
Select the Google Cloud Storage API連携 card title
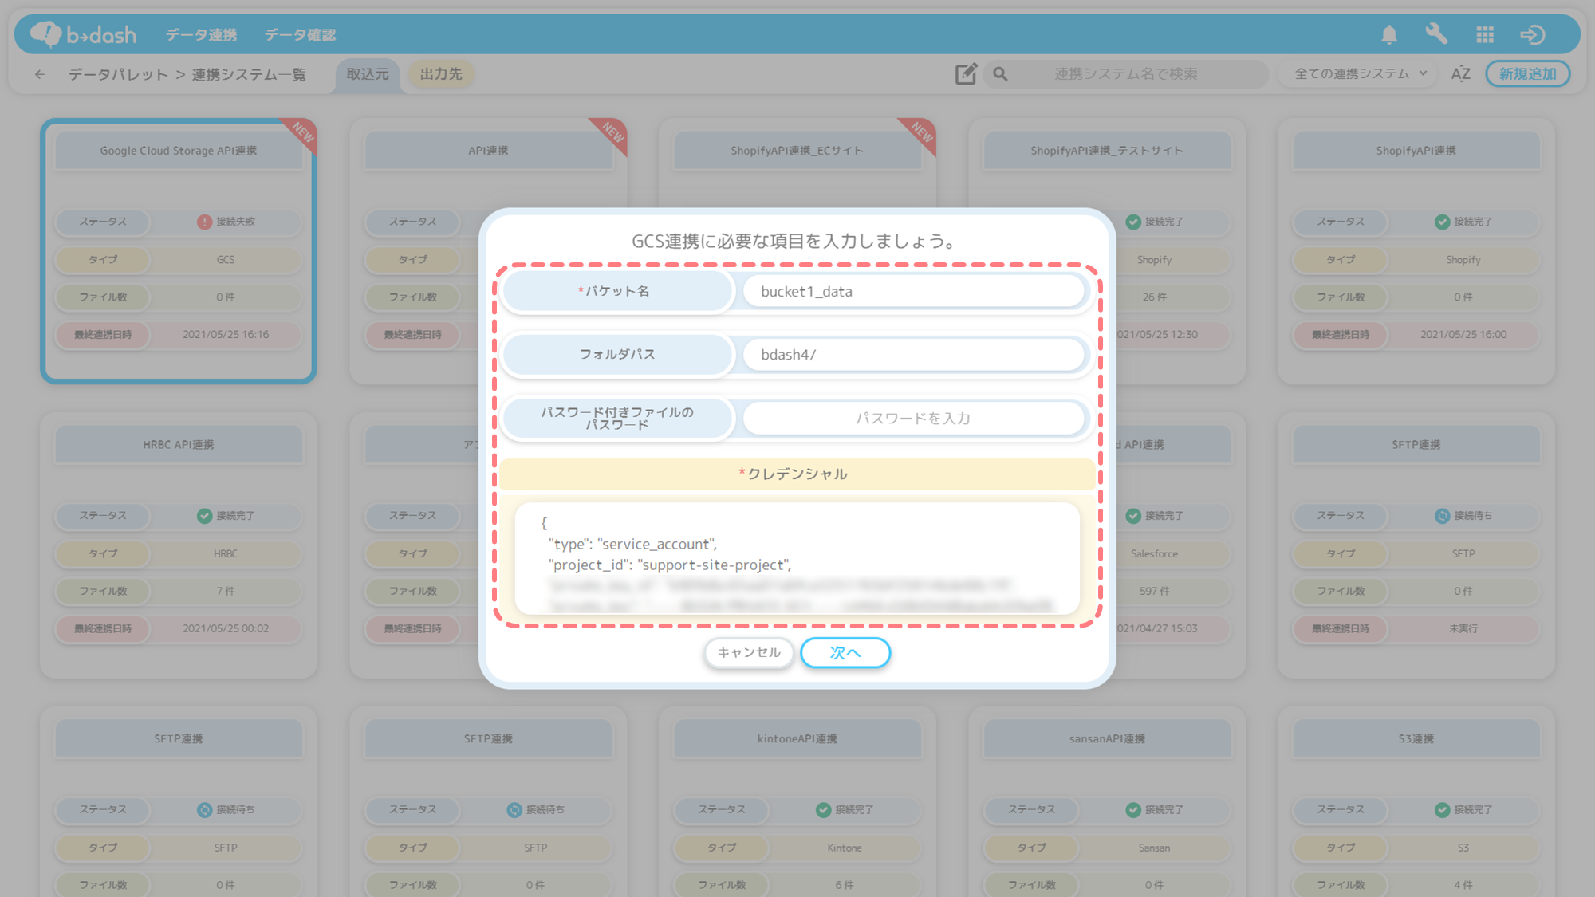coord(179,151)
